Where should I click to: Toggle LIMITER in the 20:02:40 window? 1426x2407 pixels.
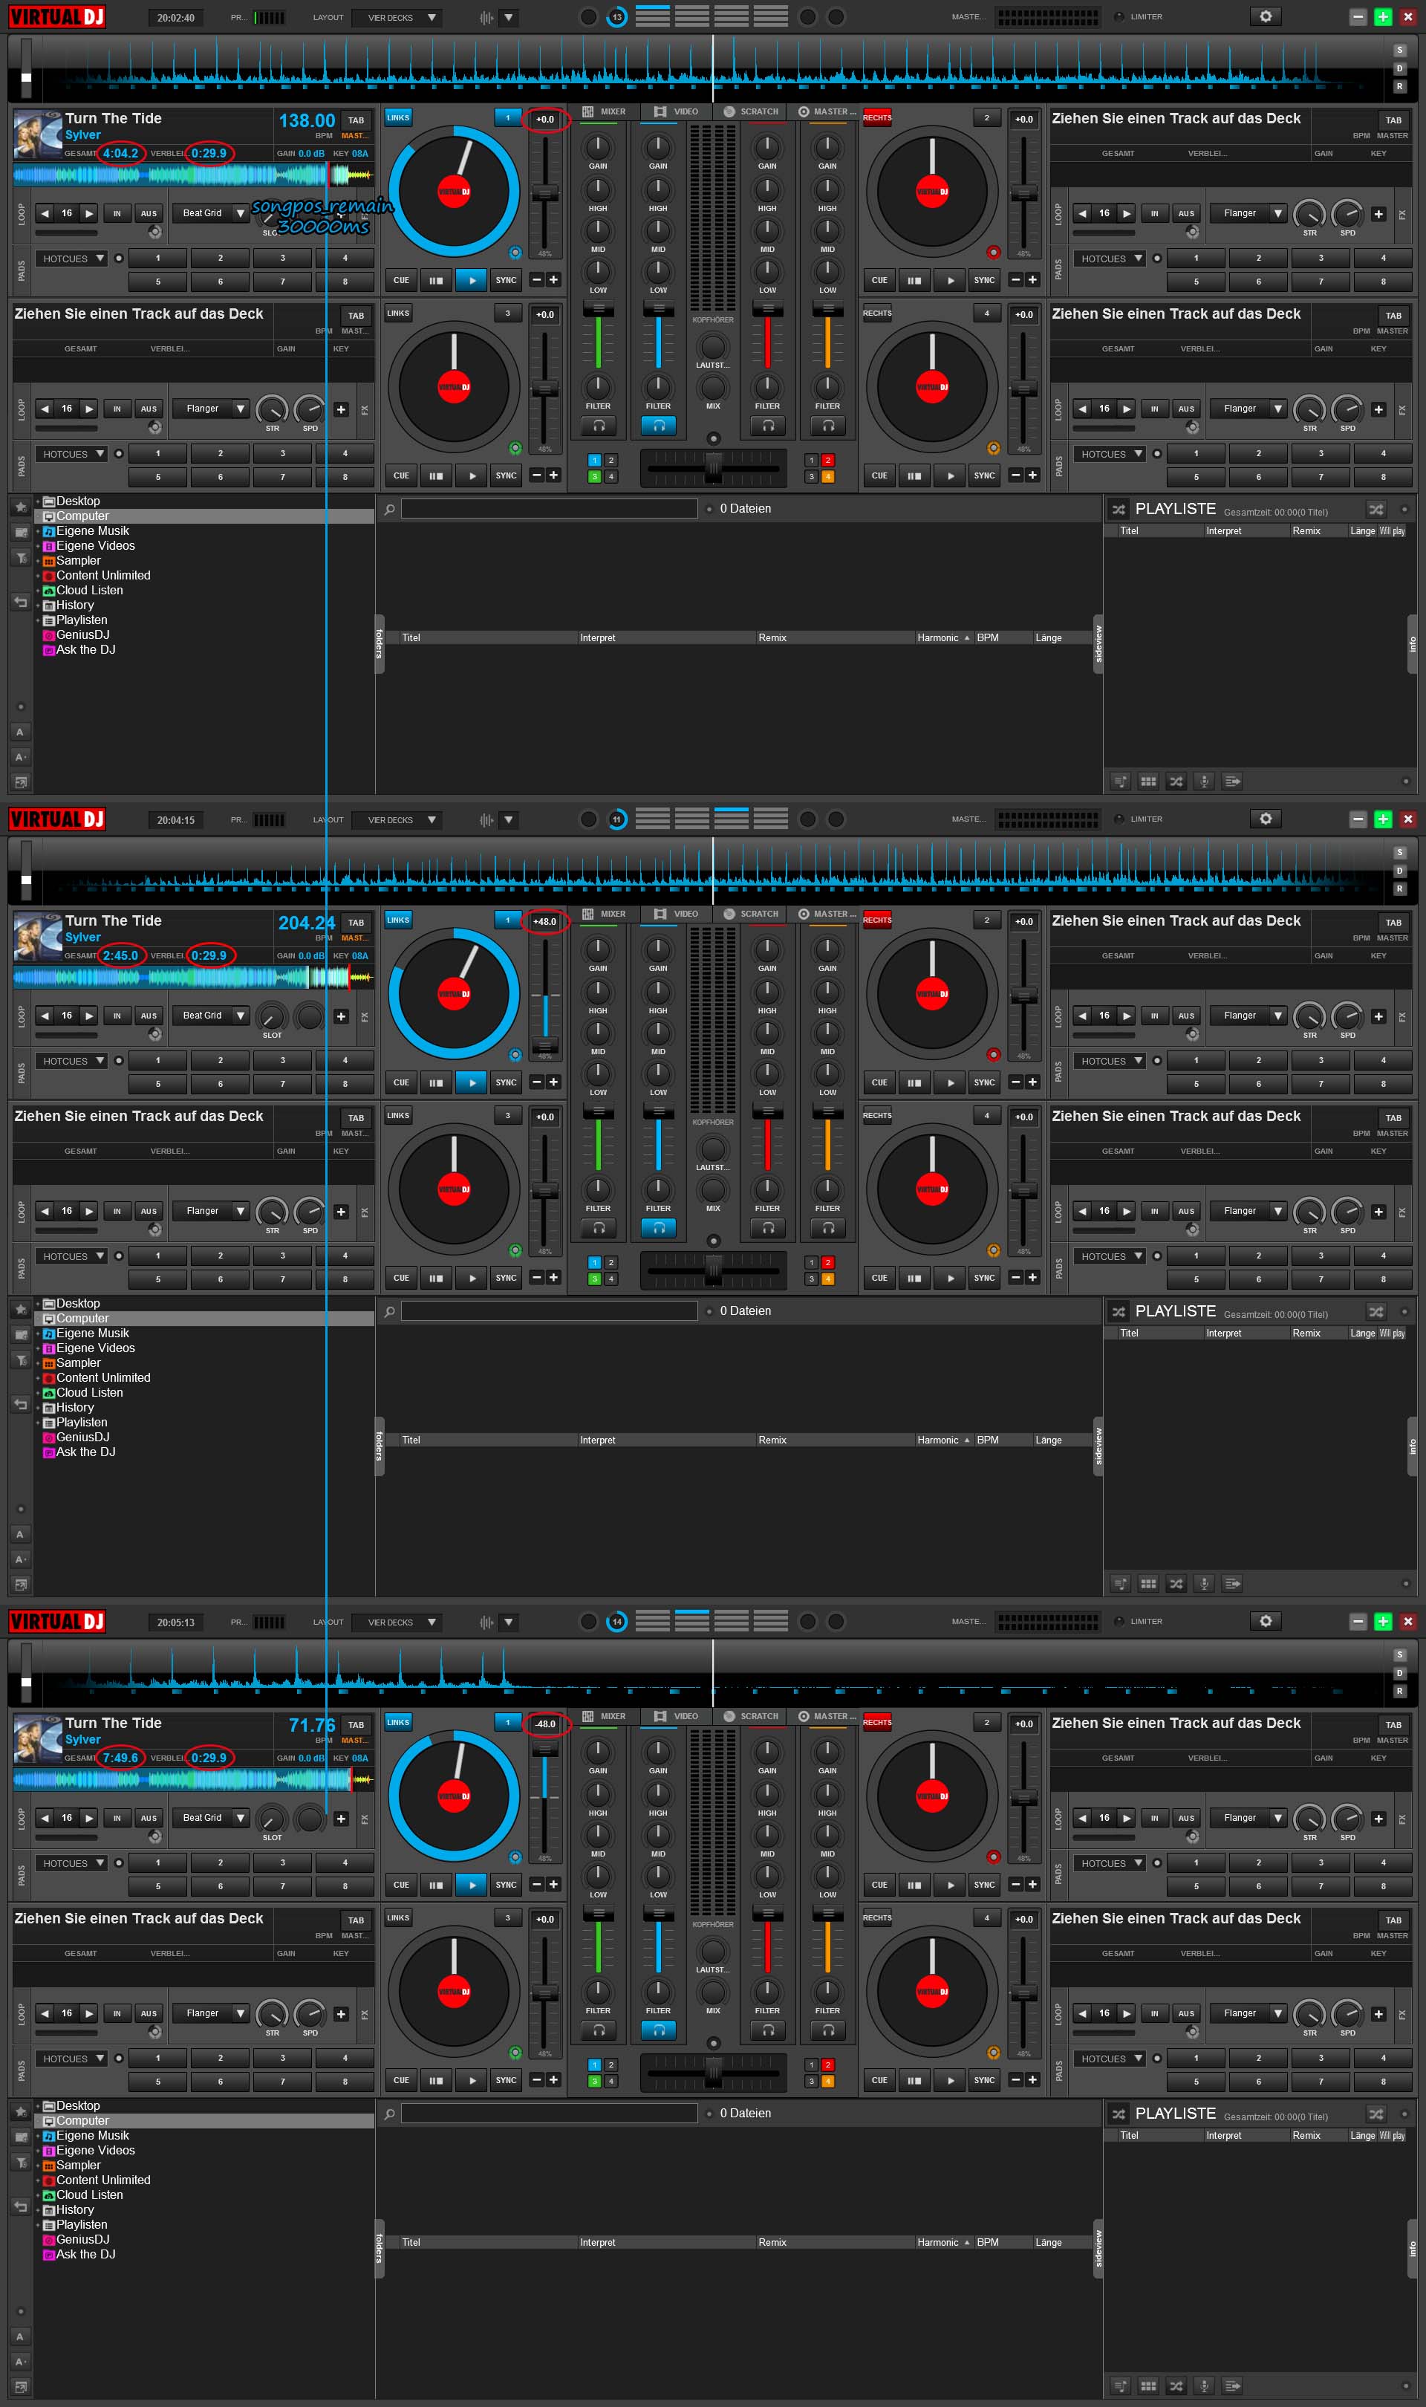pos(1119,16)
